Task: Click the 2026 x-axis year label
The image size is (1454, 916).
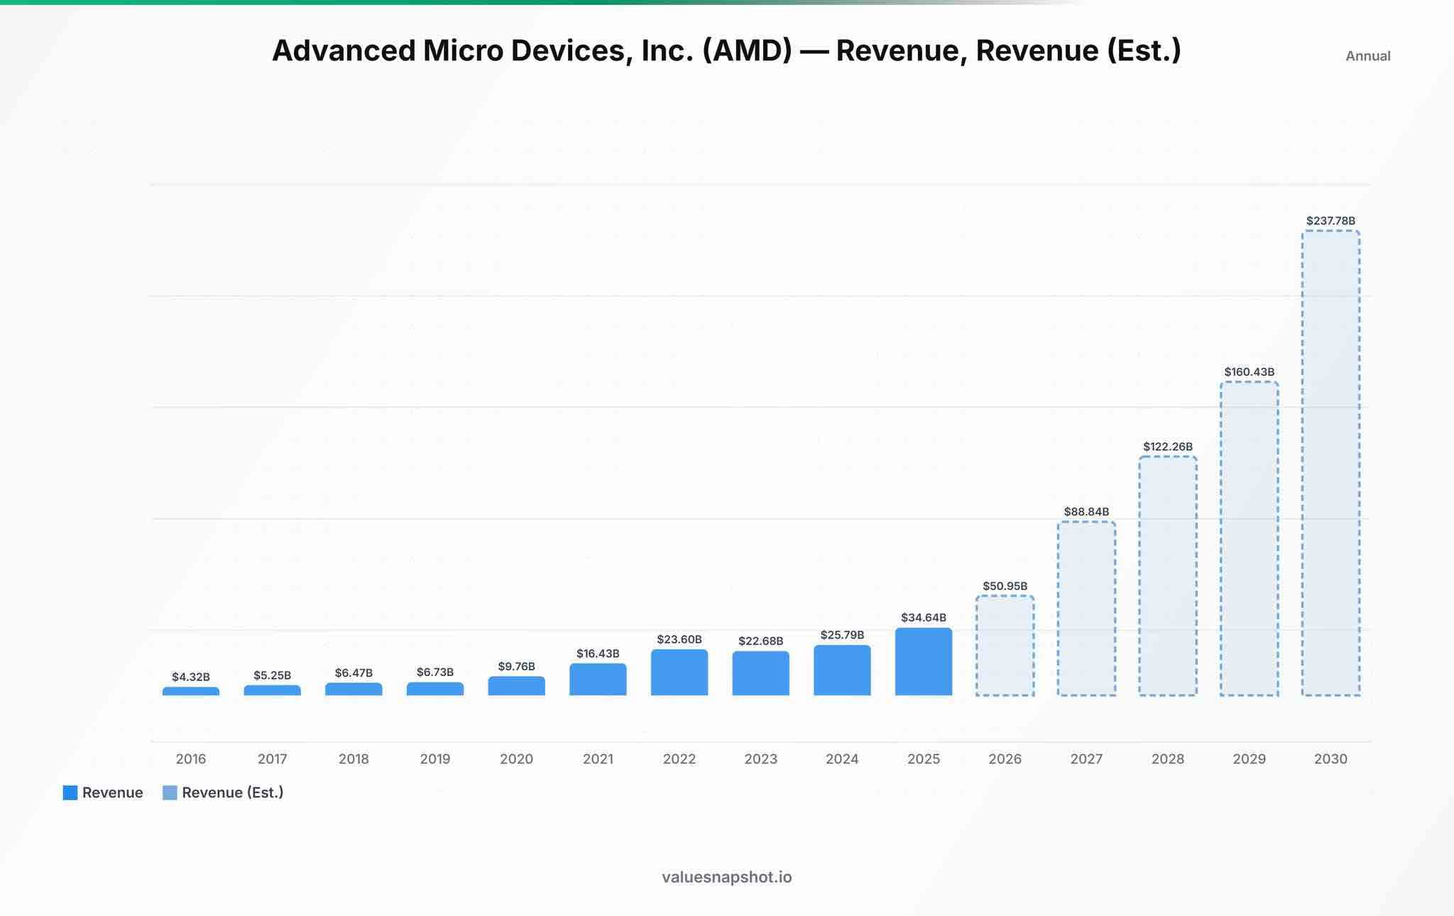Action: pos(1005,759)
